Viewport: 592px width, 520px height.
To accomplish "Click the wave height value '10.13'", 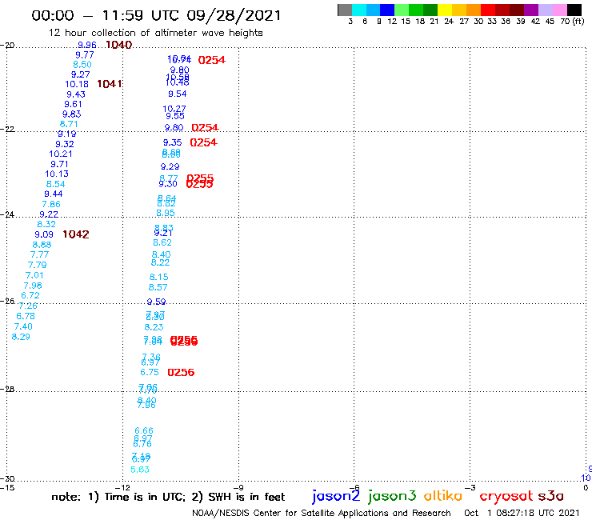I will pyautogui.click(x=57, y=174).
